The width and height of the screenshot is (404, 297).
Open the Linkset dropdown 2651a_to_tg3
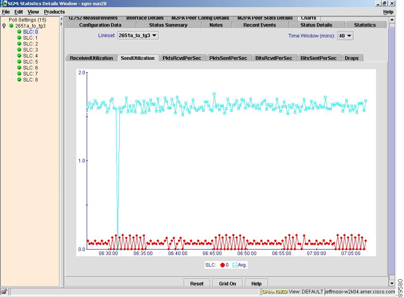[x=138, y=36]
